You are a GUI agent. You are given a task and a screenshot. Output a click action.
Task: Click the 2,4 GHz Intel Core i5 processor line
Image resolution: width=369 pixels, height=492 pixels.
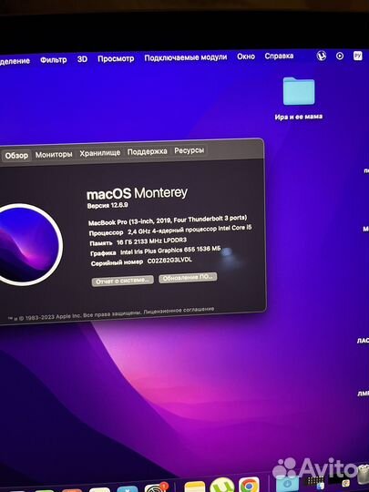click(170, 231)
